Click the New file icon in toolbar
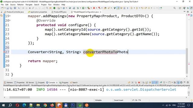Screen dimensions: 193x108 click(x=2, y=8)
